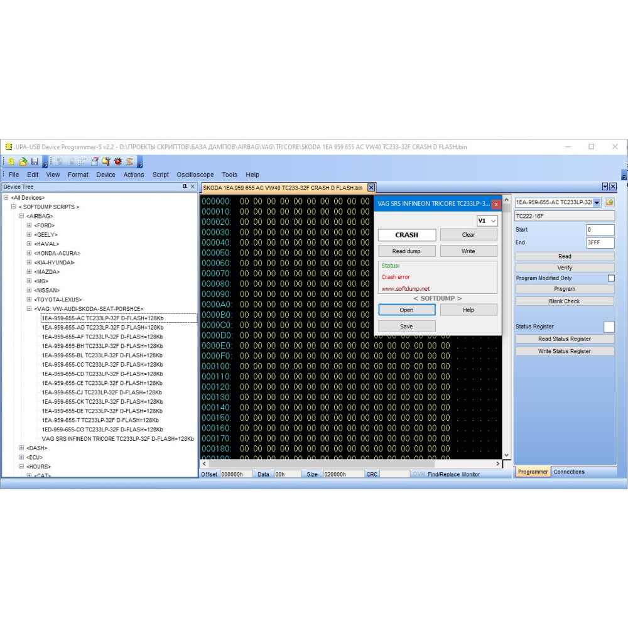Expand the HONDA-ACURA tree node
The height and width of the screenshot is (628, 628).
29,253
